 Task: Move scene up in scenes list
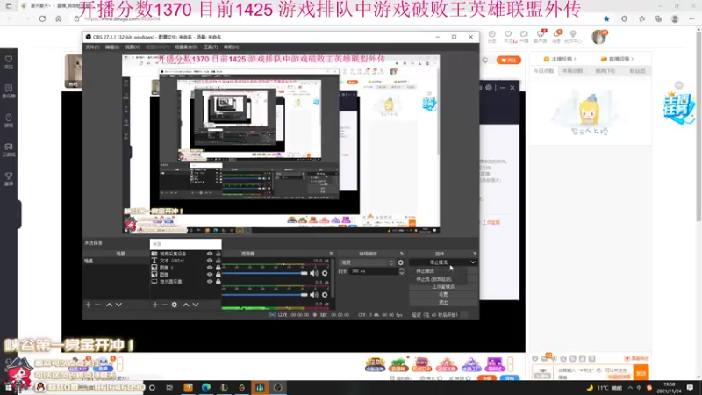109,305
